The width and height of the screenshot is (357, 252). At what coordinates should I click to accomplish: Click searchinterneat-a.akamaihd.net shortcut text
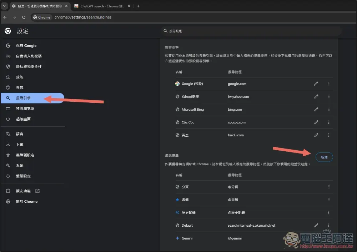pos(251,225)
